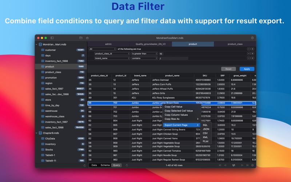Switch to Quality_groundwater_EN_V2 tab
This screenshot has width=291, height=182.
click(x=151, y=44)
